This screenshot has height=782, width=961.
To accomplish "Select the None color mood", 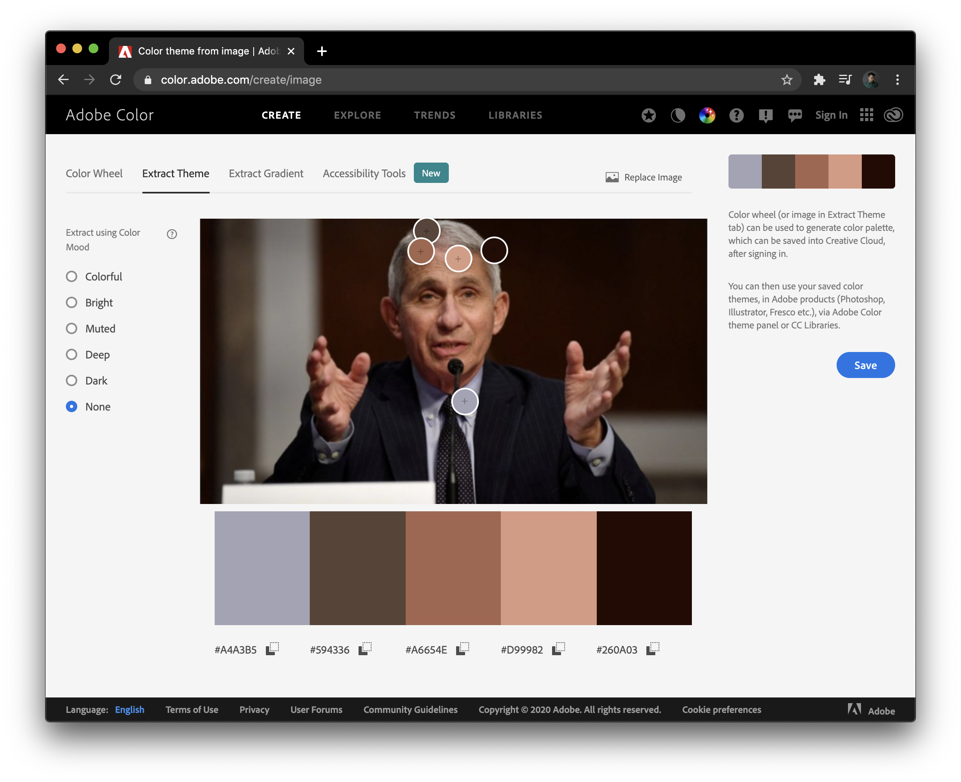I will click(x=72, y=407).
